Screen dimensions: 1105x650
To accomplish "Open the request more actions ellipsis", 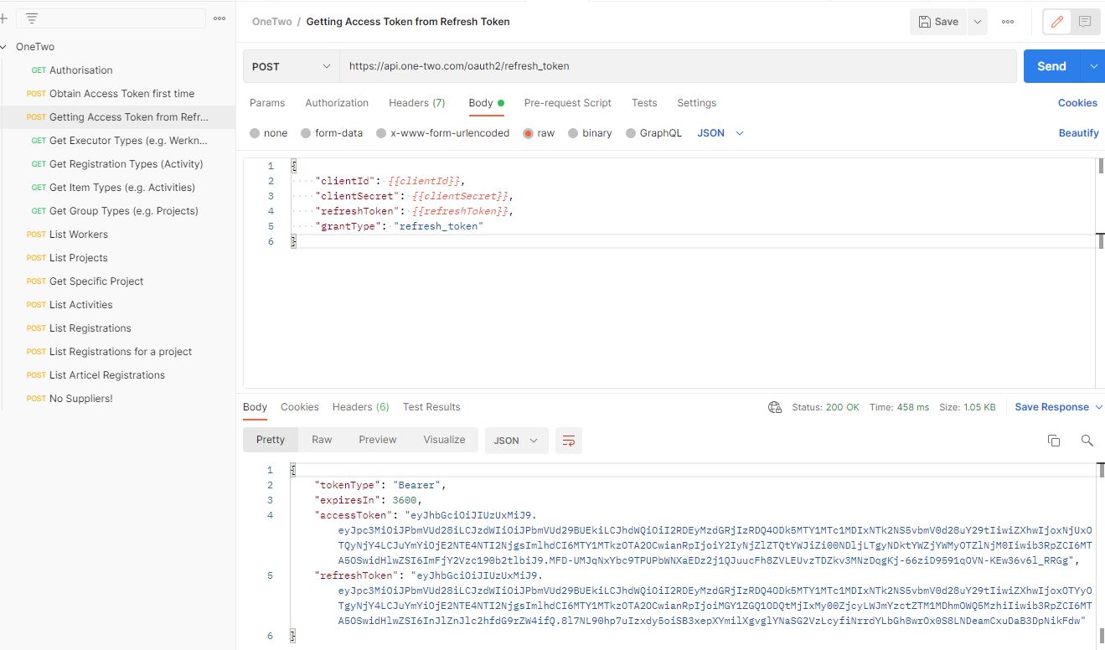I will tap(1008, 22).
